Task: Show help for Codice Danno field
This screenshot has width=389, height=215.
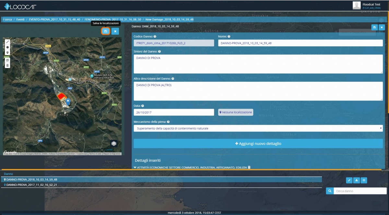Action: point(155,37)
